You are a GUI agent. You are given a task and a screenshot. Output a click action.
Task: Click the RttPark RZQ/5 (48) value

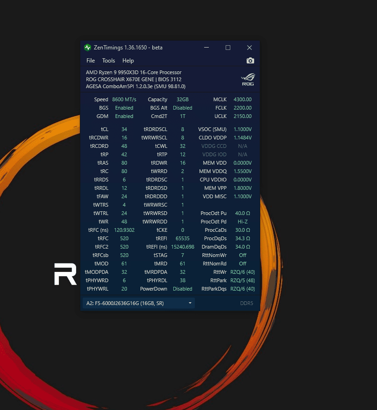click(242, 281)
